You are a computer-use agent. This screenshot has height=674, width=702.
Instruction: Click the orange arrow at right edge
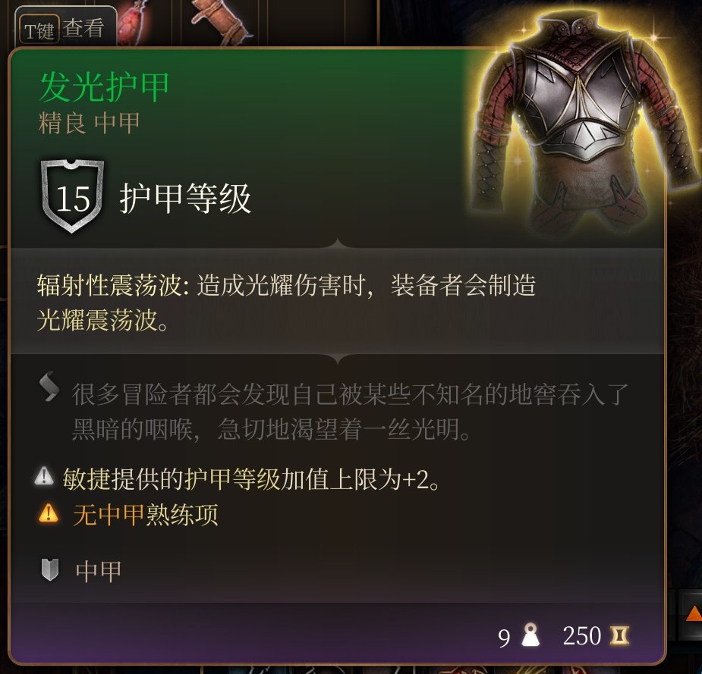694,613
